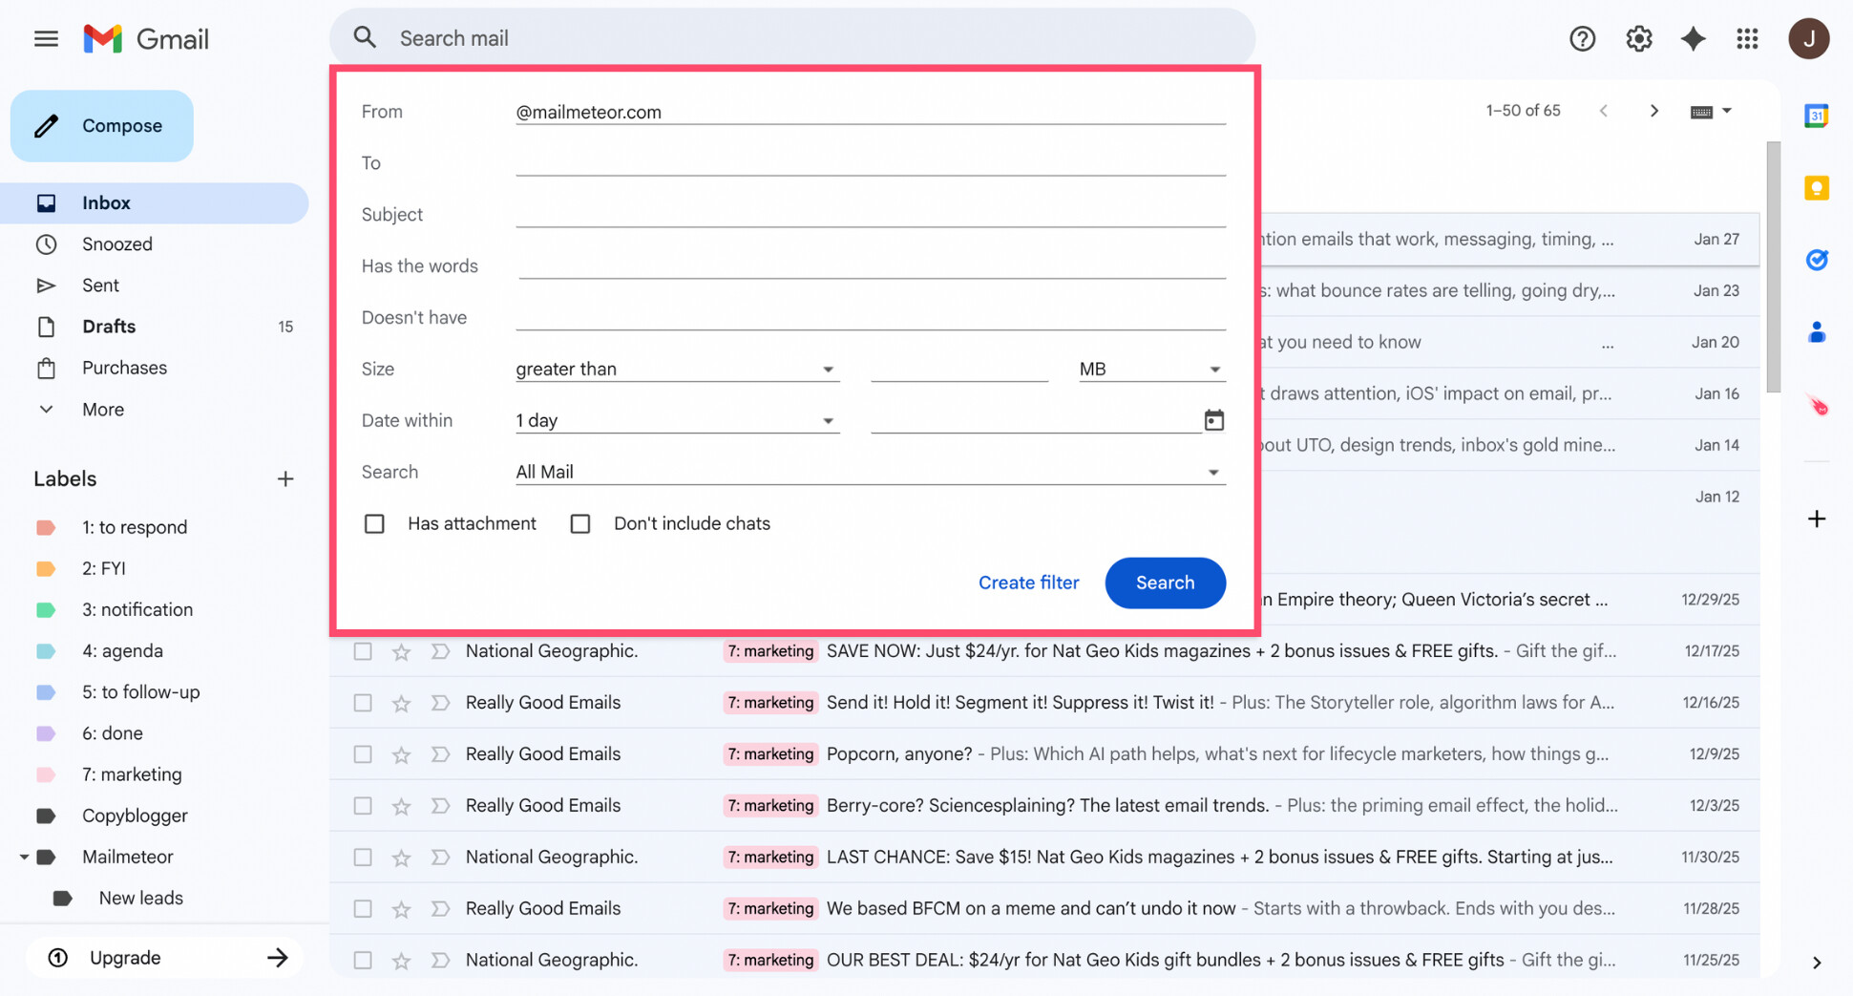Viewport: 1853px width, 996px height.
Task: Click the pink swatch beside 7: marketing label
Action: coord(46,774)
